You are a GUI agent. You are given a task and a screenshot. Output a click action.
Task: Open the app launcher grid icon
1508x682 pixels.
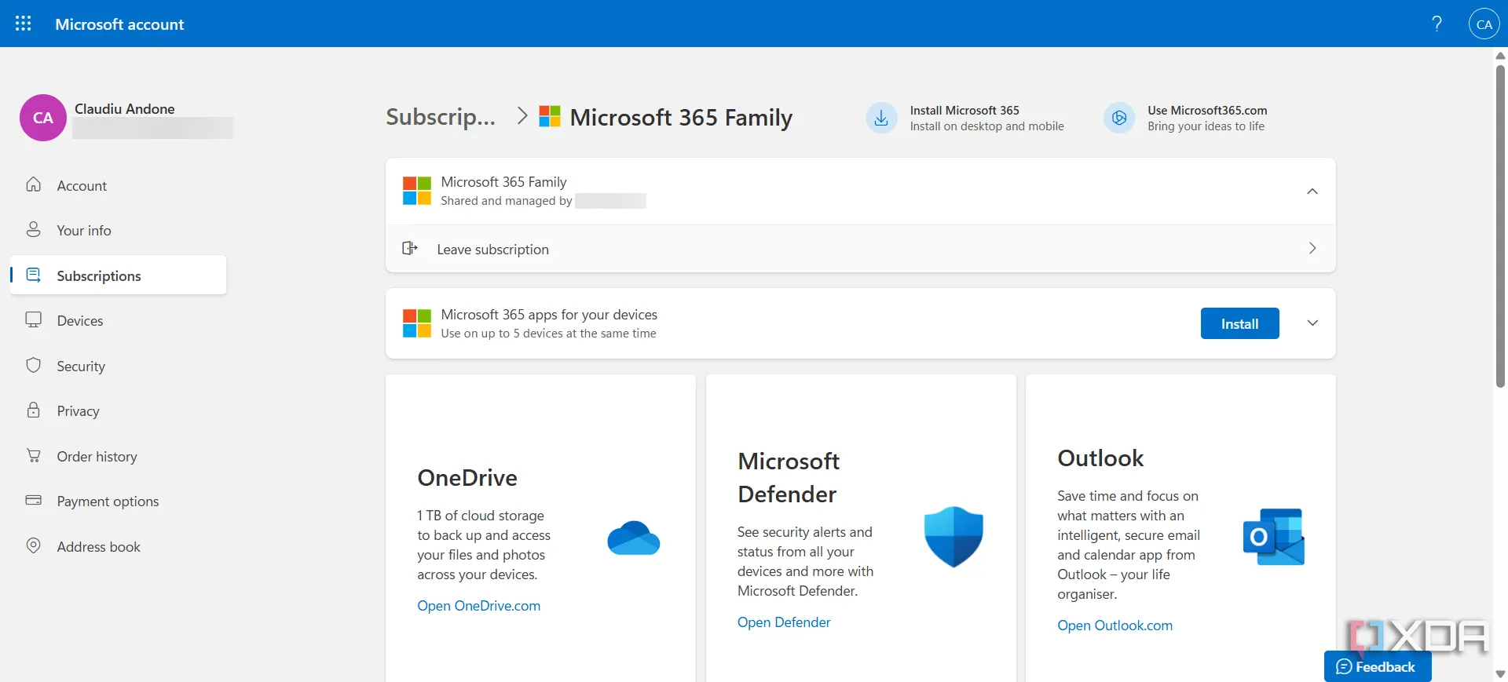point(24,24)
